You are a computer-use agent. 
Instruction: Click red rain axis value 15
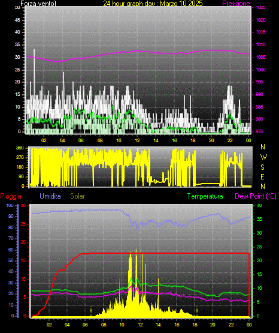pyautogui.click(x=23, y=260)
